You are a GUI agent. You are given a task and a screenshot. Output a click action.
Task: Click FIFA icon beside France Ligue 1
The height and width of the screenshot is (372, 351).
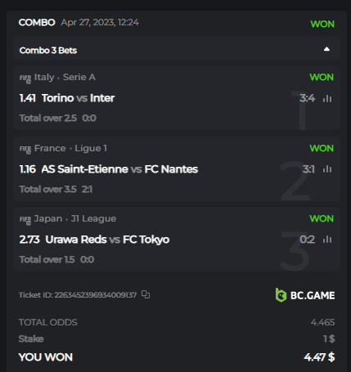click(25, 150)
